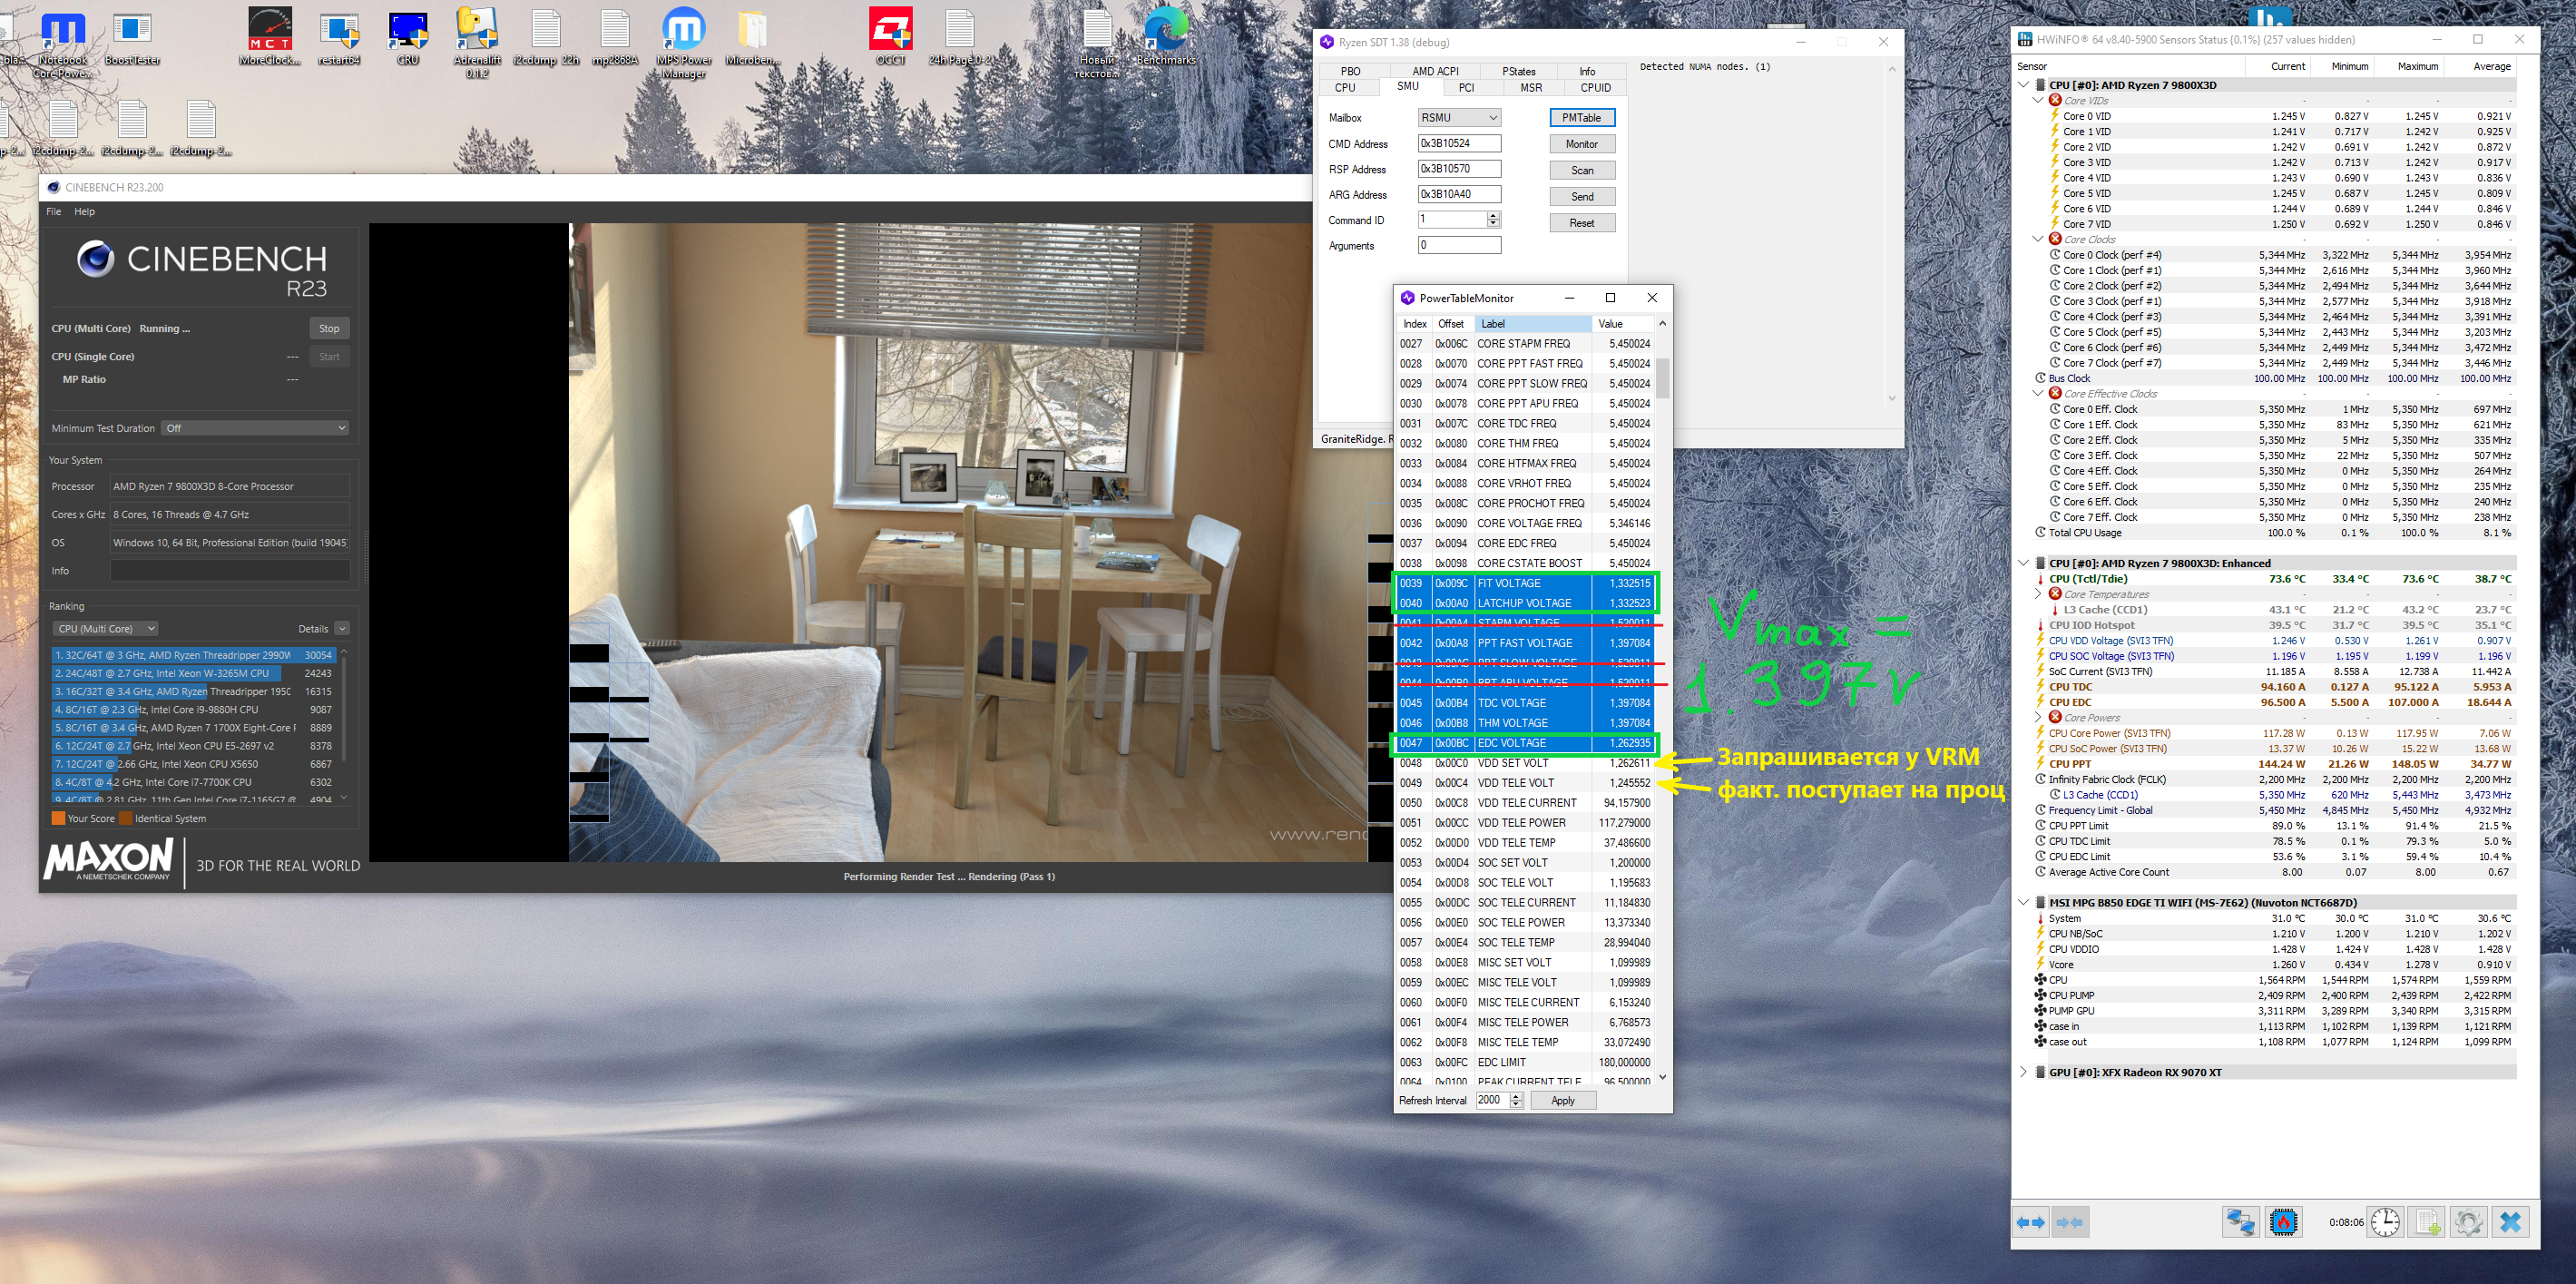The height and width of the screenshot is (1284, 2576).
Task: Open the Mailbox RSMU dropdown
Action: click(x=1459, y=118)
